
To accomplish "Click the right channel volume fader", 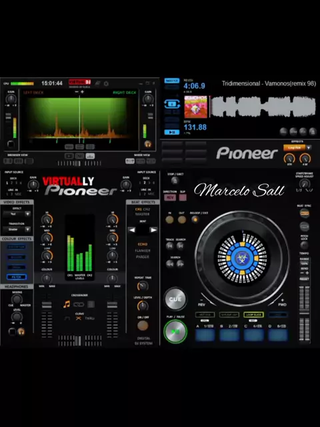I will tap(112, 305).
